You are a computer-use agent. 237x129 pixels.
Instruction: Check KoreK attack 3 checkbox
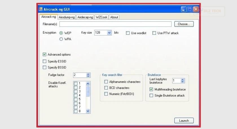(76, 91)
